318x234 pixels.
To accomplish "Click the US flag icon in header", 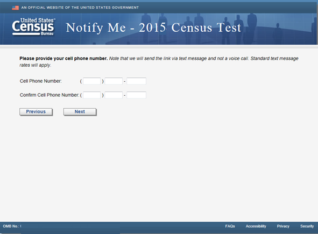I will click(x=15, y=8).
